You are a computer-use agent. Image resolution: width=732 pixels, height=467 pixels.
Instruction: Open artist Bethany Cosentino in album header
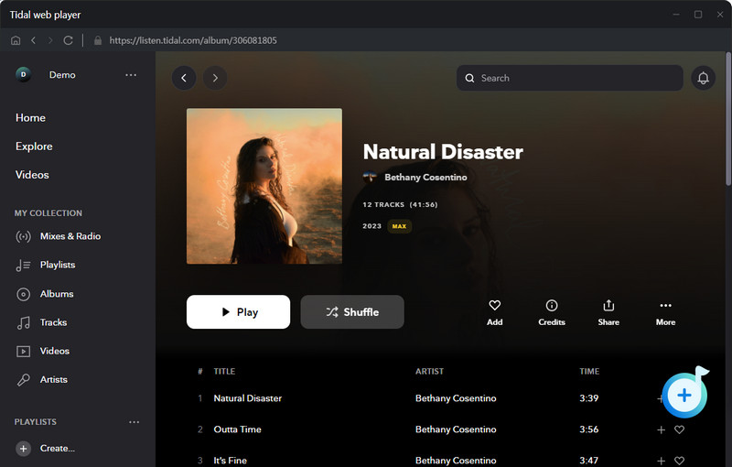pyautogui.click(x=425, y=178)
